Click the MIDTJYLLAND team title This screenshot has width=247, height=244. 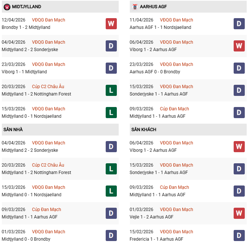[27, 7]
